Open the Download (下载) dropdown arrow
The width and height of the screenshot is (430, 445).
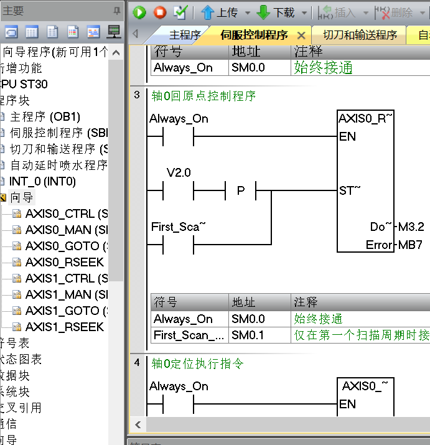pyautogui.click(x=304, y=13)
